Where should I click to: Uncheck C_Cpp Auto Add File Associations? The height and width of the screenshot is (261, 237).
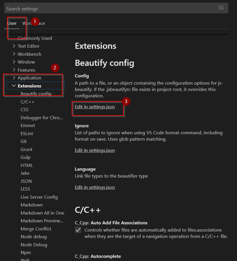[x=78, y=230]
